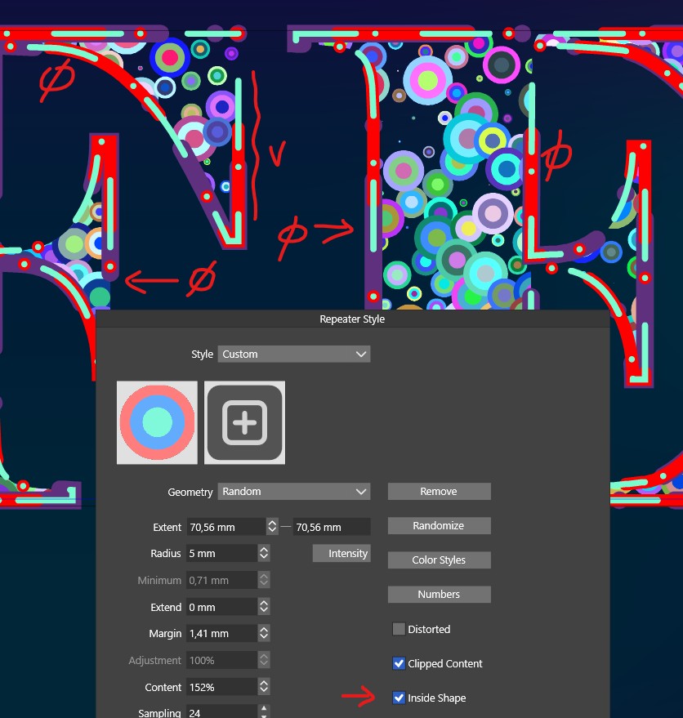Screen dimensions: 683x718
Task: Toggle the Inside Shape checkbox
Action: (x=399, y=698)
